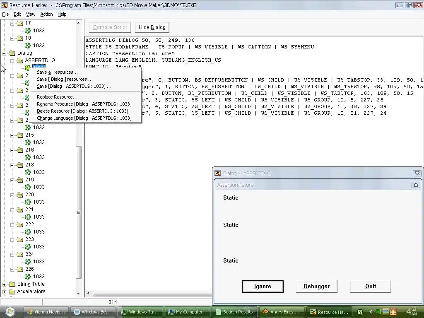Collapse the folder 215 tree node
Viewport: 424px width, 318px height.
coord(12,135)
